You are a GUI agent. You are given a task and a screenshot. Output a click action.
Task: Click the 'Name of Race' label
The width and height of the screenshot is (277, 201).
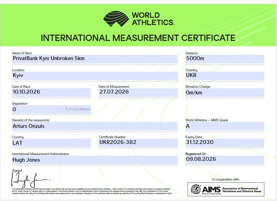(x=22, y=53)
